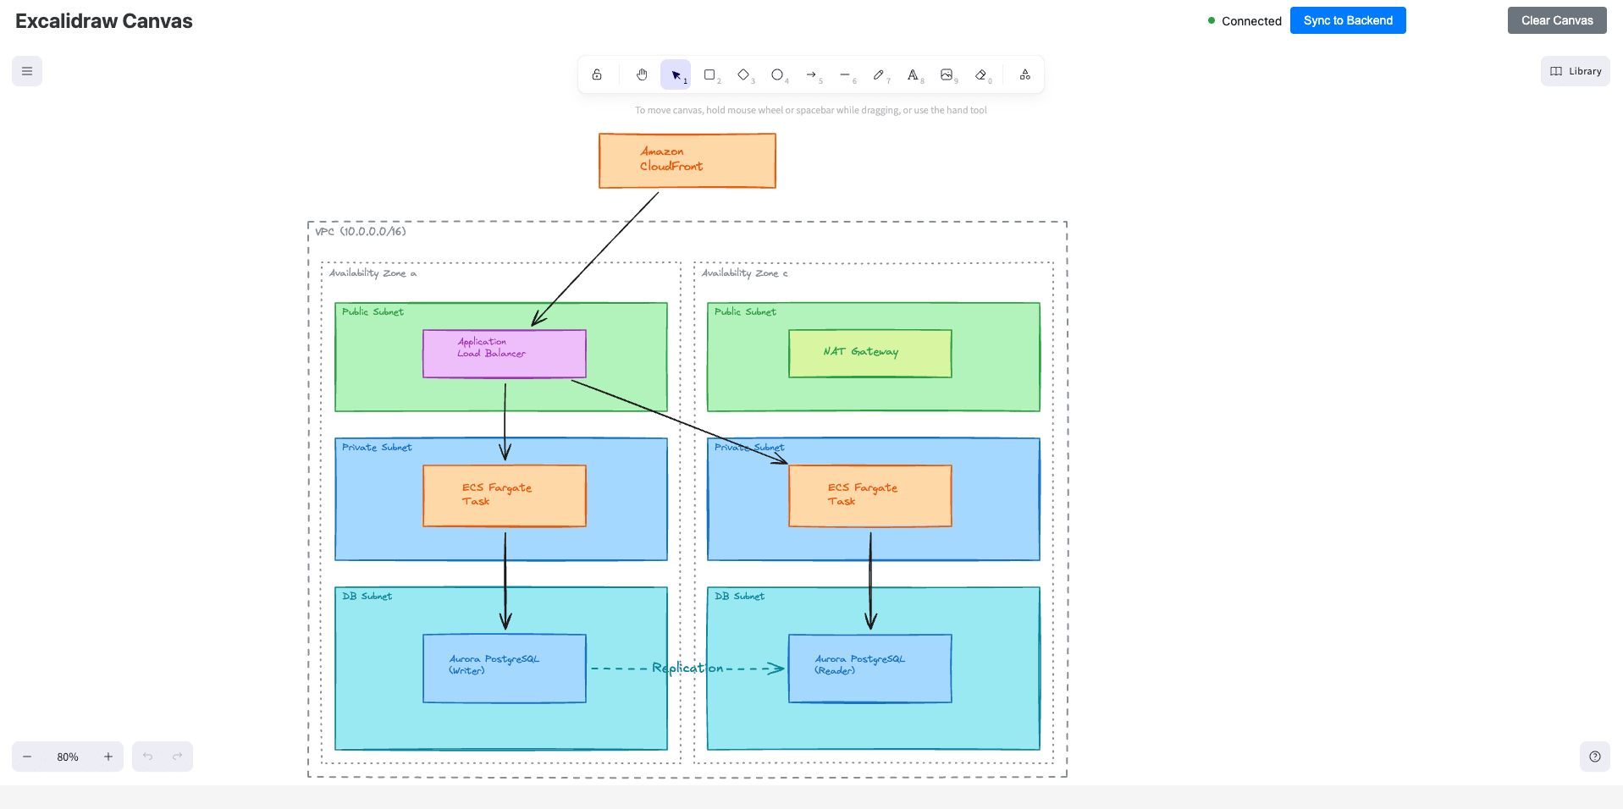The width and height of the screenshot is (1623, 809).
Task: Select the Diamond shape tool
Action: 743,74
